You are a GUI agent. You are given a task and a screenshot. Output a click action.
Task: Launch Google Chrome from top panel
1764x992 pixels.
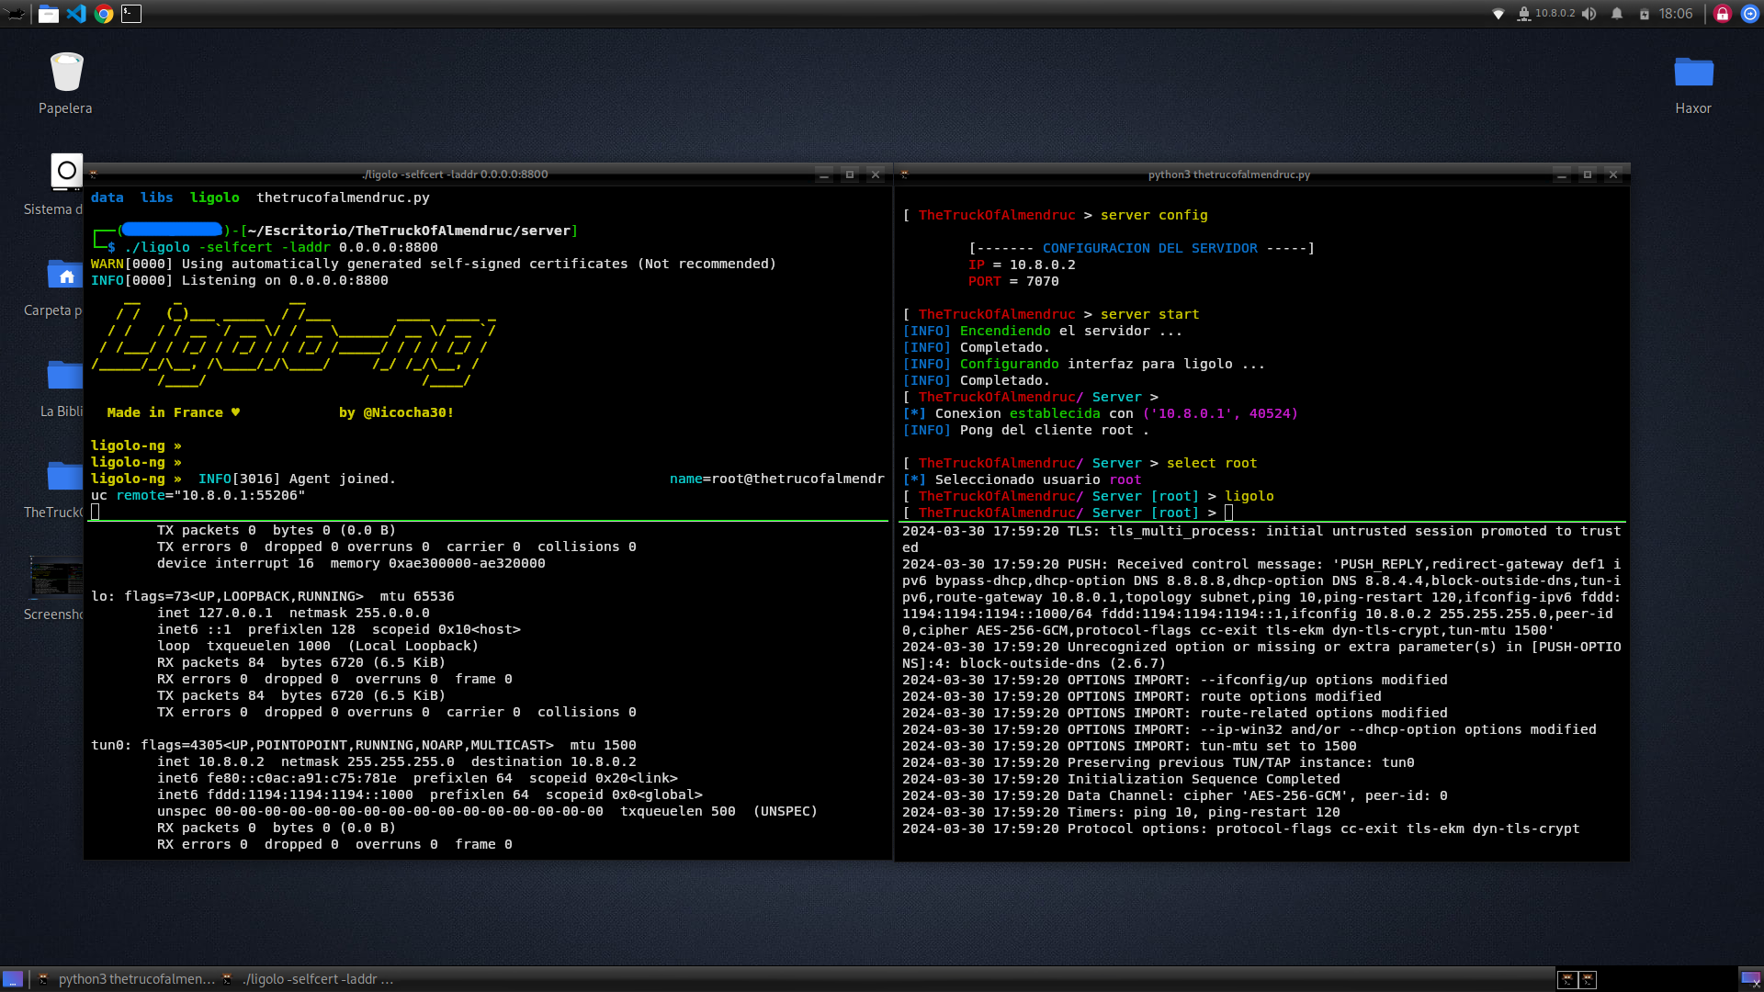tap(104, 14)
